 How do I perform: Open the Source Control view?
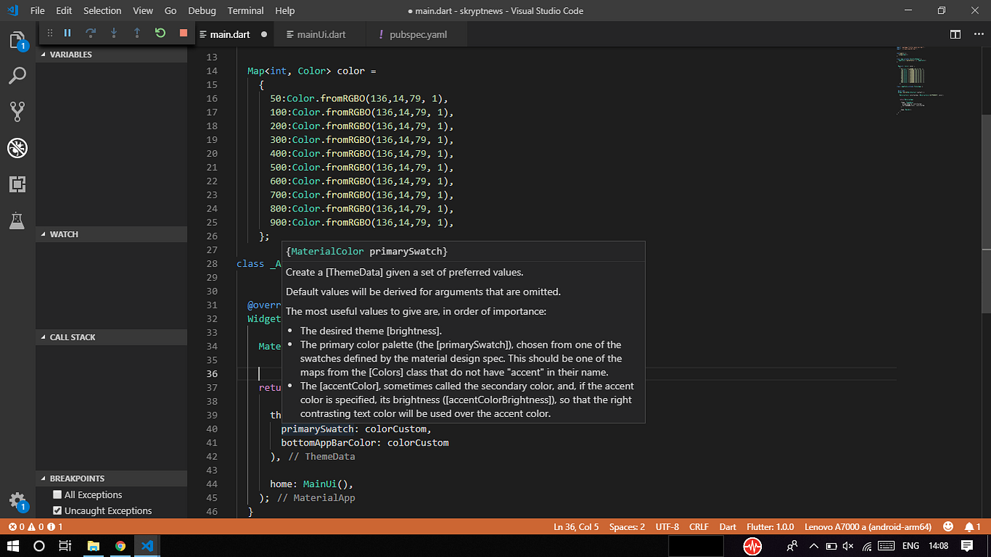click(x=18, y=111)
